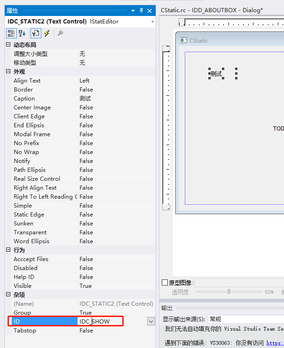Select the Disabled property row
Screen dimensions: 284x348
coord(84,268)
